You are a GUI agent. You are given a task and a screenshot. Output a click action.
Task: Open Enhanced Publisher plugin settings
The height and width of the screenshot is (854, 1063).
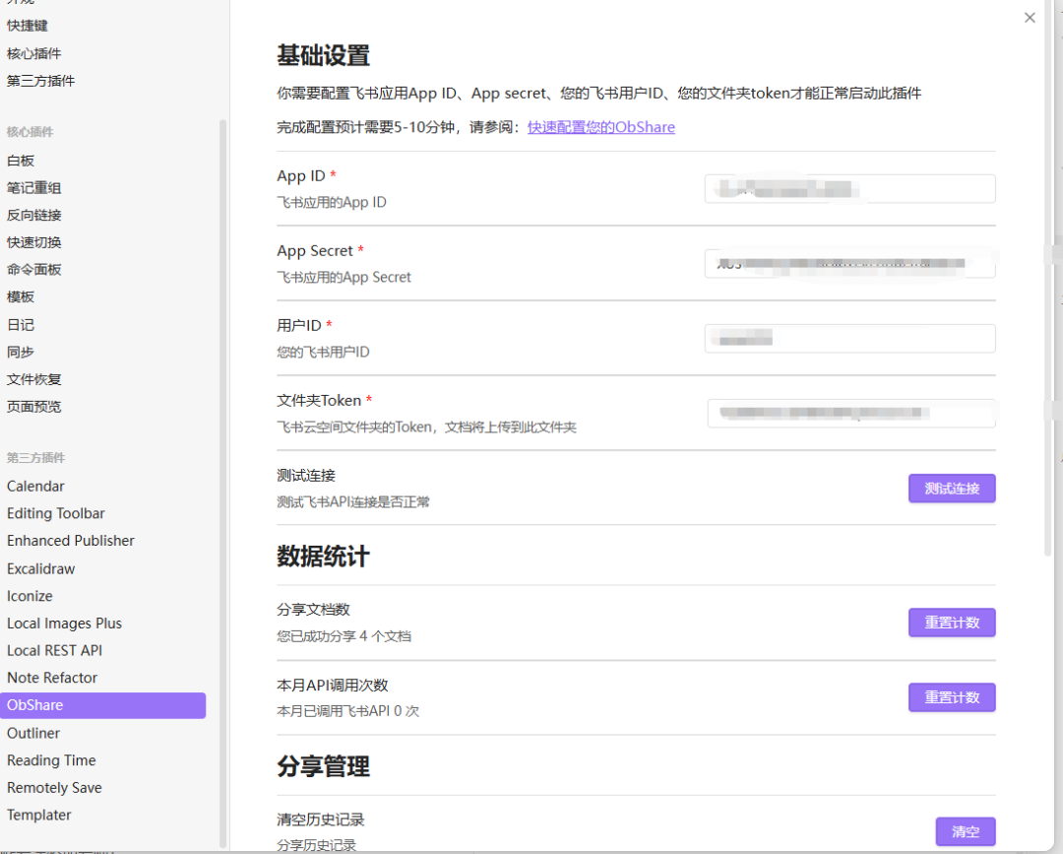pos(71,541)
